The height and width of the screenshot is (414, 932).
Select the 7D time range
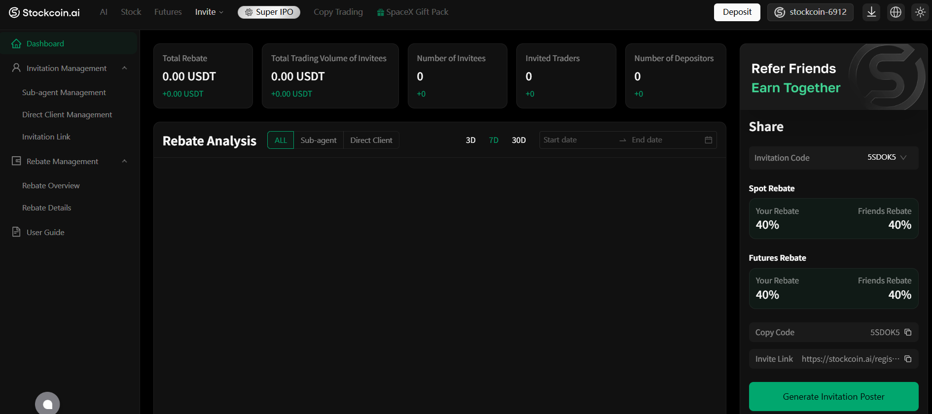[494, 140]
